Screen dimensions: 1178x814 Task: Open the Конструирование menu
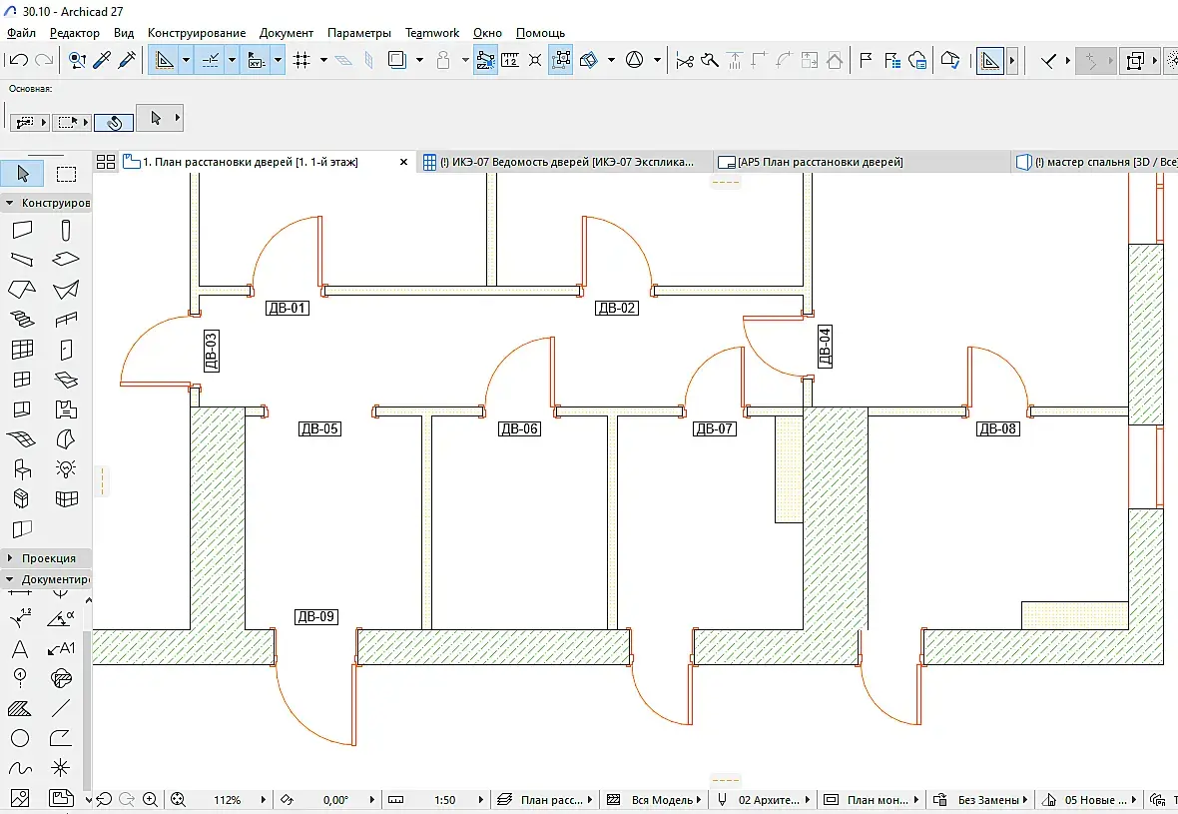[x=197, y=33]
